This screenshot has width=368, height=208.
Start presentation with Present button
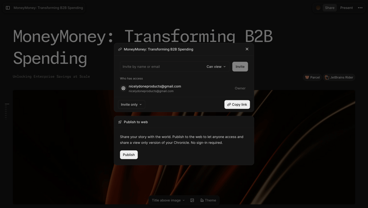pos(346,8)
